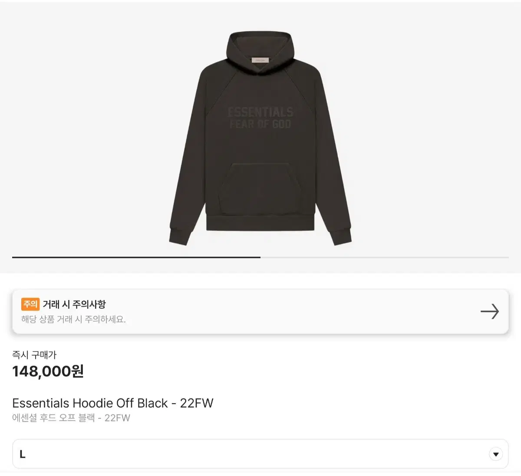This screenshot has height=476, width=521.
Task: Click the beige neck label tag
Action: [x=260, y=60]
